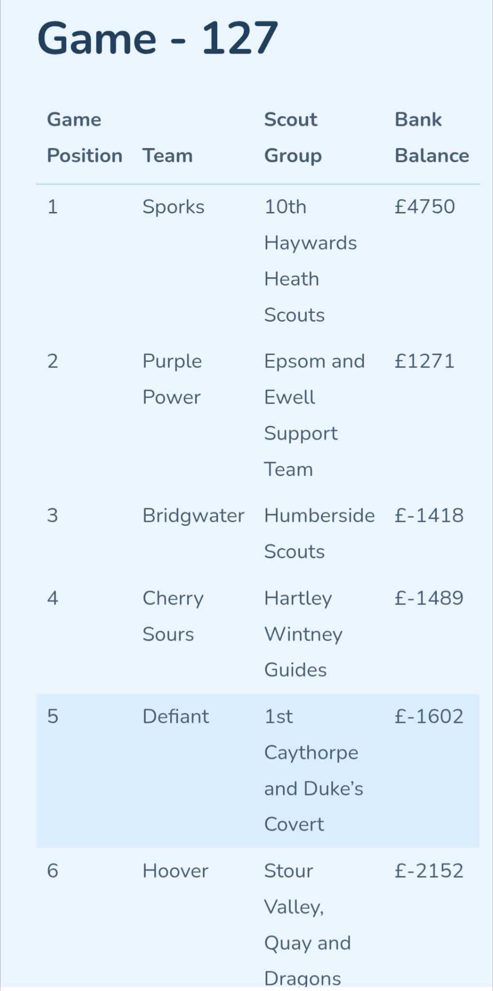Click the £4750 bank balance

424,207
